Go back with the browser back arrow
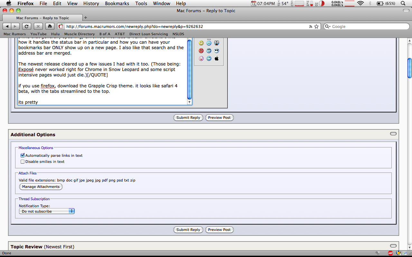Viewport: 412px width, 257px height. coord(7,26)
